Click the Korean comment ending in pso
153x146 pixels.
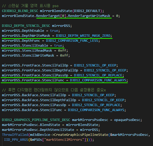[x=30, y=6]
